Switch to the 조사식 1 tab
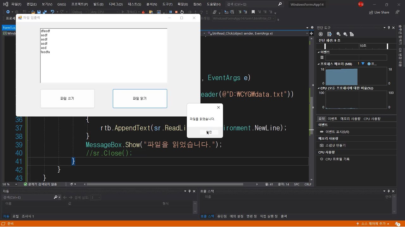 tap(28, 216)
